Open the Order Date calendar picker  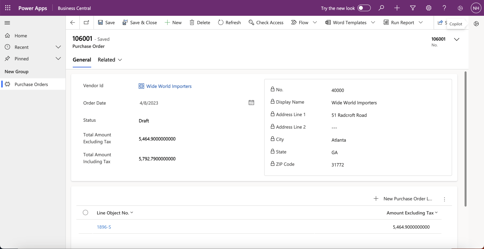[251, 103]
